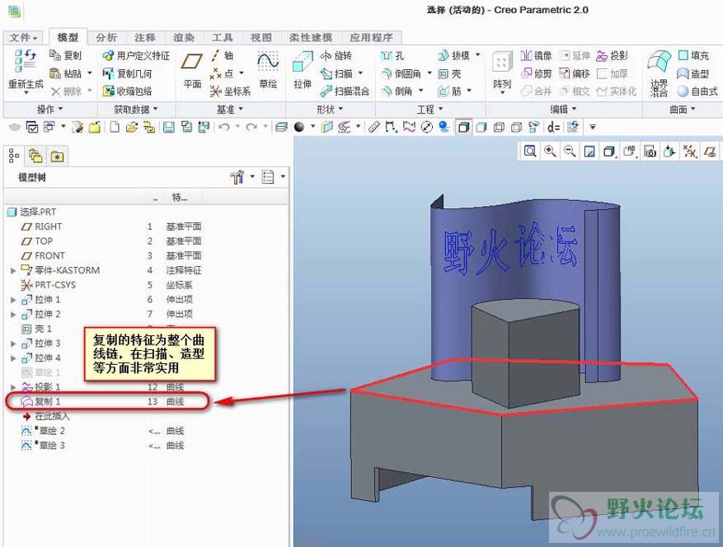Switch to the Favorites panel icon
This screenshot has width=723, height=547.
tap(57, 157)
